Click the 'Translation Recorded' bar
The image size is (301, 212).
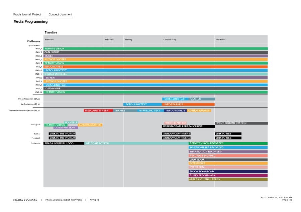(x=228, y=152)
